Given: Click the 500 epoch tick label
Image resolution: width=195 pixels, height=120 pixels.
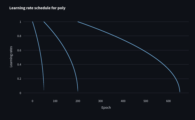Looking at the screenshot, I should click(x=146, y=101).
